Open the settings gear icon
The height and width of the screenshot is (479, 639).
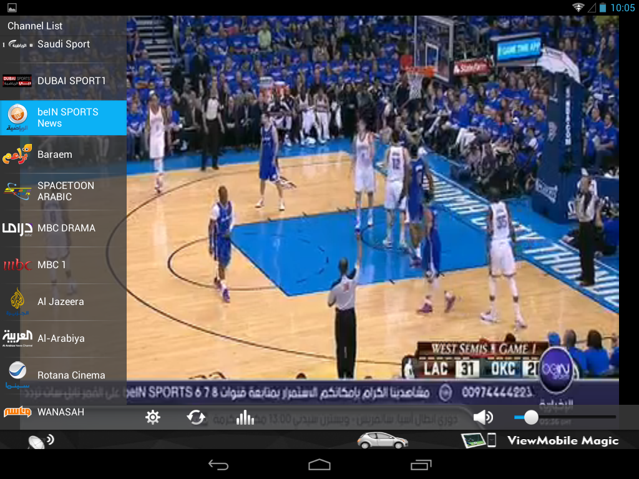(x=153, y=417)
